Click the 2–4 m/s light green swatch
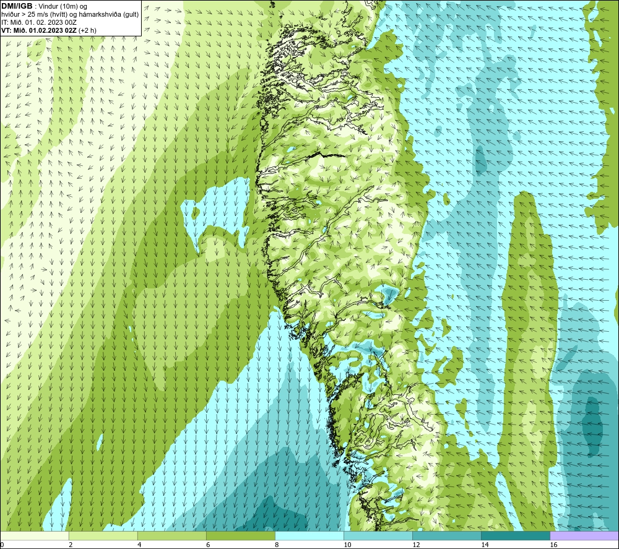This screenshot has width=619, height=549. pos(103,536)
